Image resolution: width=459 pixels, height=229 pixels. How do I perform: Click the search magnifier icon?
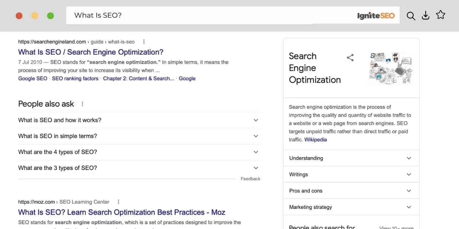[x=411, y=16]
